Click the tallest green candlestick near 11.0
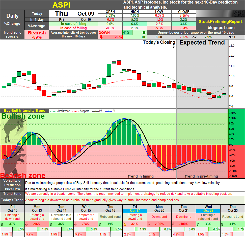Viewport: 245px width, 237px height. click(x=109, y=70)
